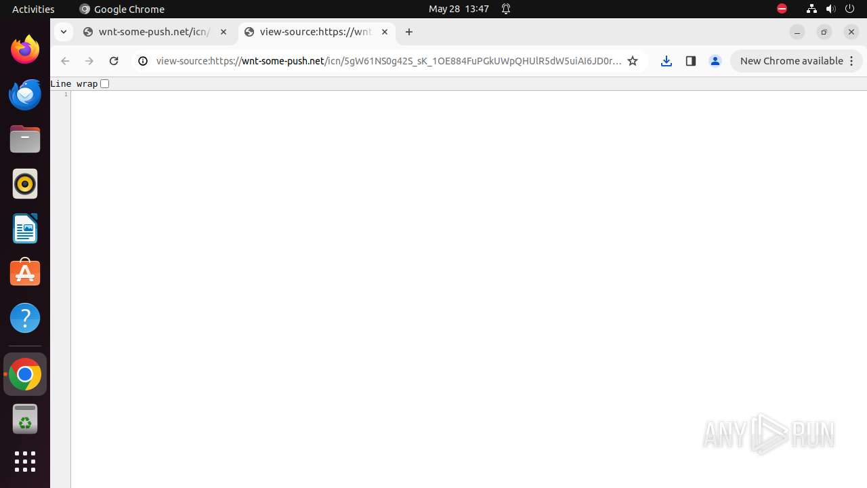Click Google Chrome icon in the dock
Image resolution: width=867 pixels, height=488 pixels.
[25, 374]
